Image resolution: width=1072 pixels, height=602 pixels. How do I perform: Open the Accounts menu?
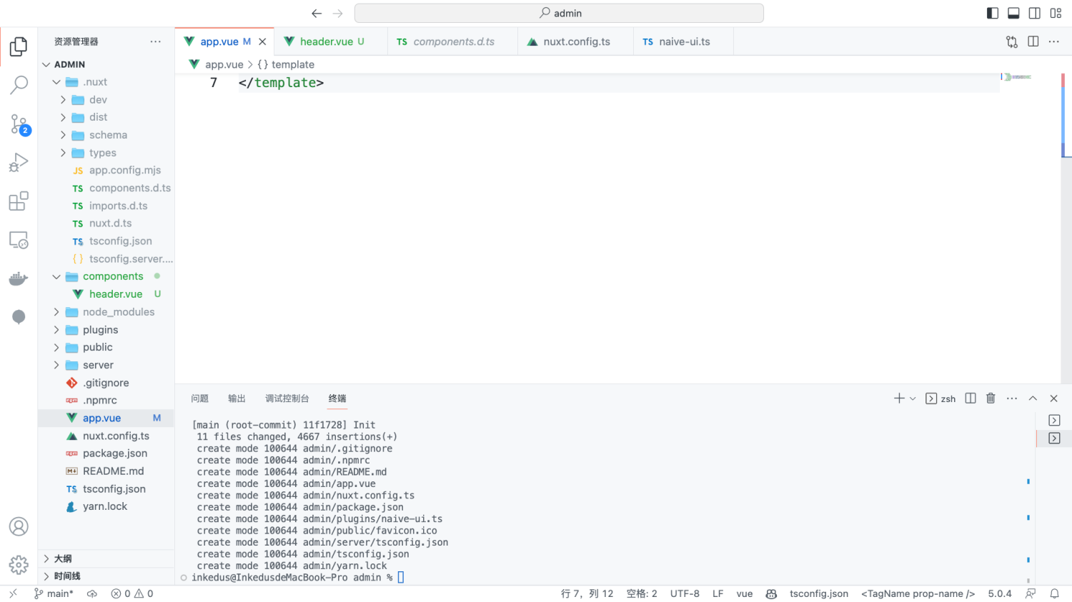19,527
